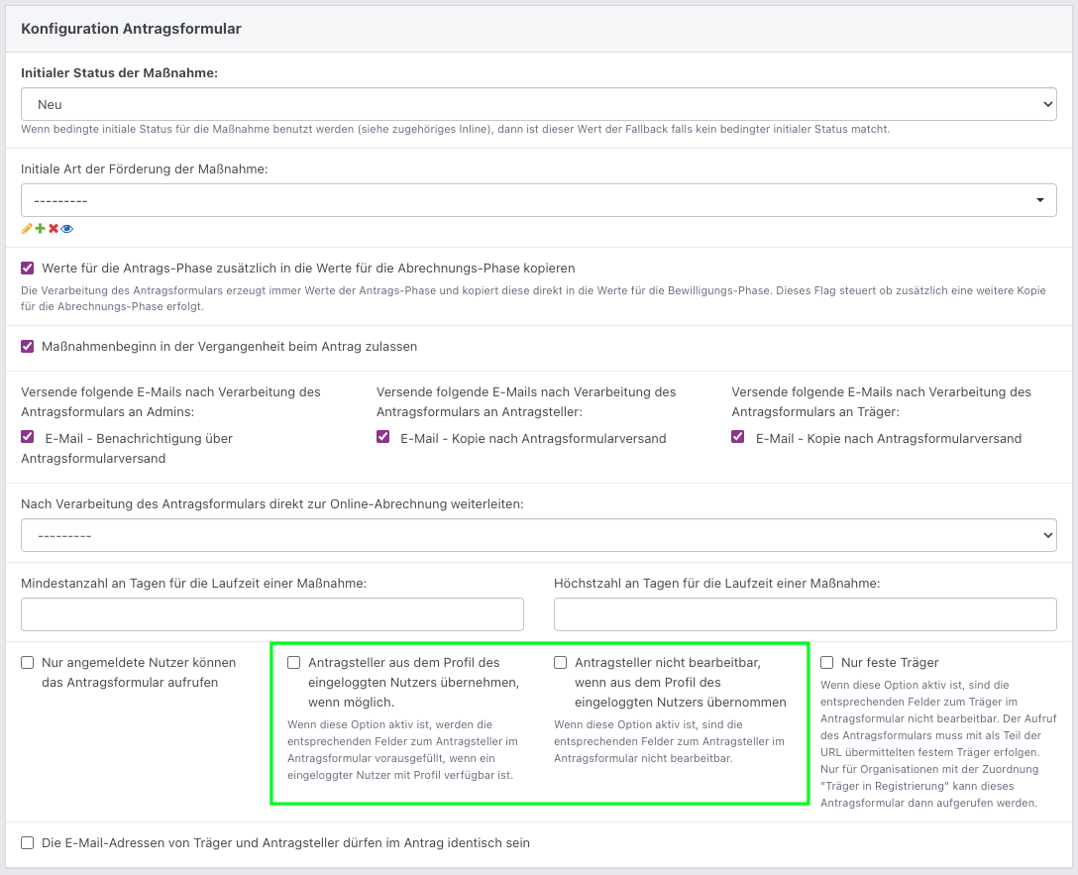Image resolution: width=1078 pixels, height=875 pixels.
Task: Uncheck E-Mail Kopie checkbox for Träger
Action: pyautogui.click(x=738, y=437)
